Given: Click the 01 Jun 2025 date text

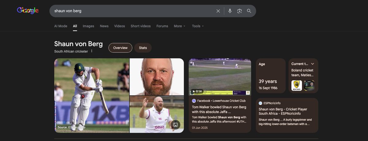Looking at the screenshot, I should point(200,128).
